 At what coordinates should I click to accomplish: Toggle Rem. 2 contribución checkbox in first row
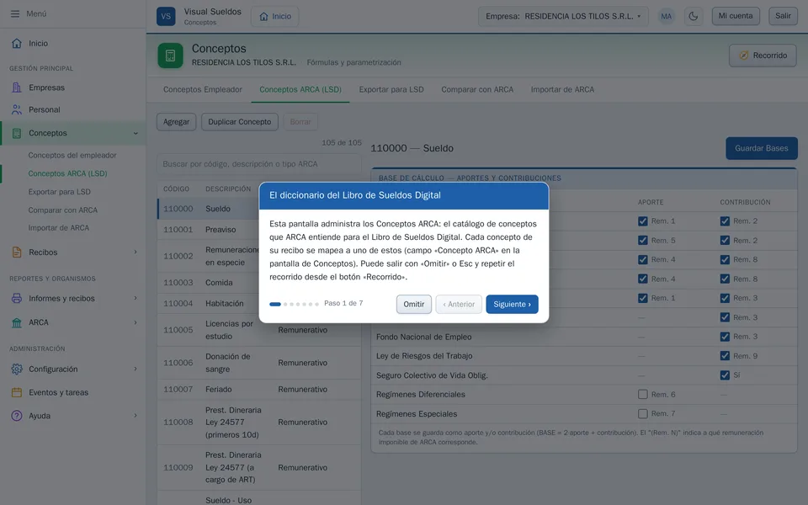(x=725, y=221)
